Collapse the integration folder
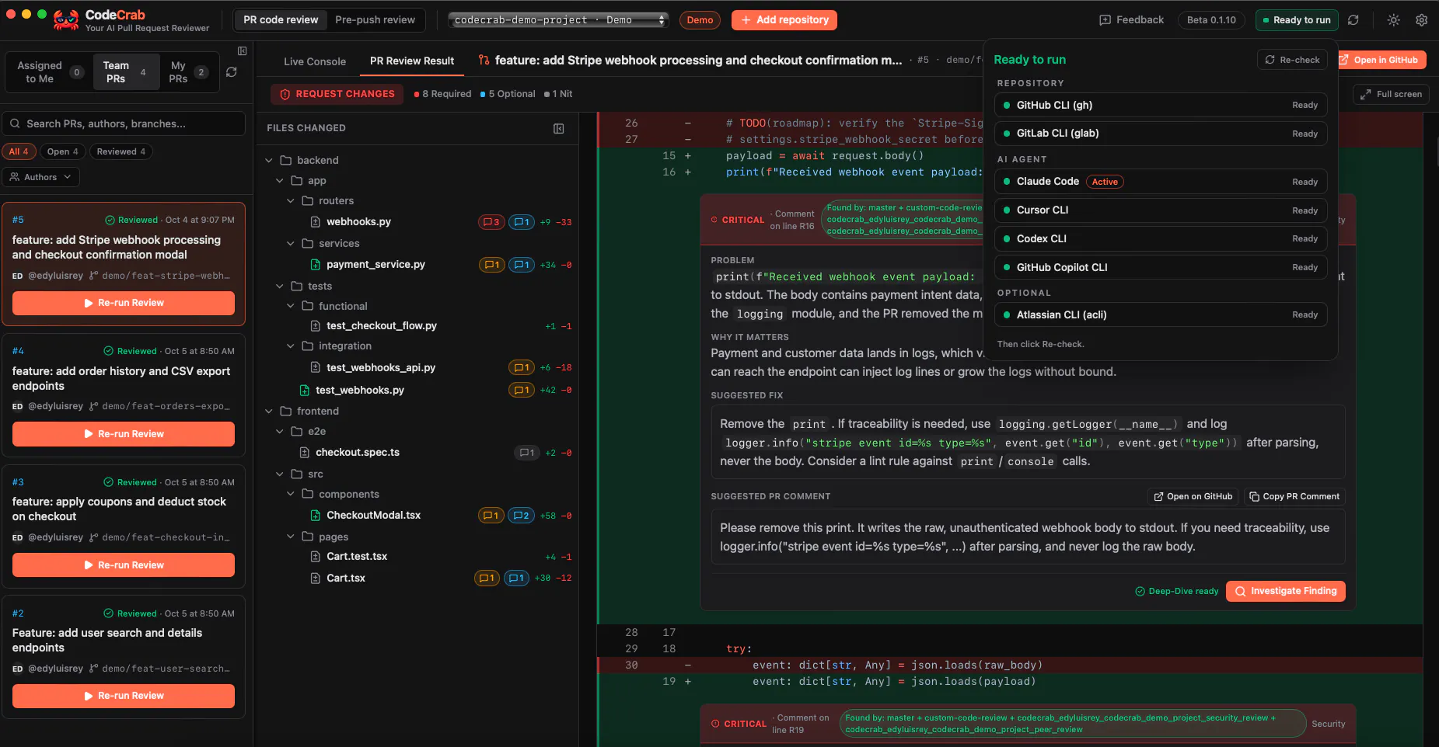 click(x=291, y=346)
